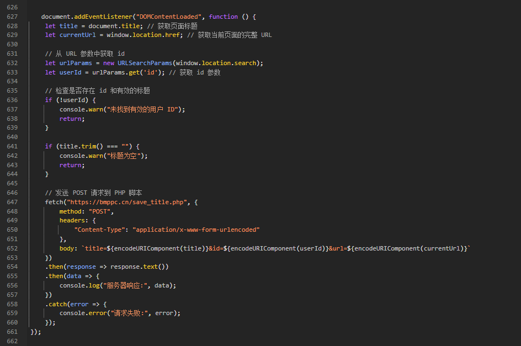Click the closing }); on line 661
The height and width of the screenshot is (346, 521).
click(35, 332)
